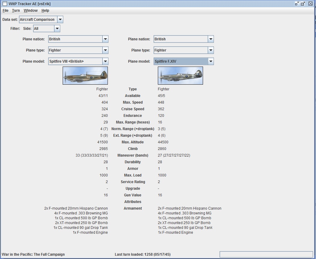
Task: Click the Service Rating label
Action: pos(133,182)
